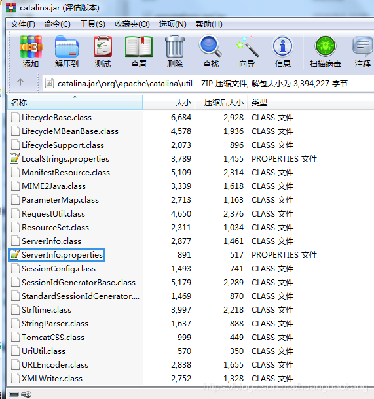Click the TomcatCSS.class file icon

[x=15, y=337]
